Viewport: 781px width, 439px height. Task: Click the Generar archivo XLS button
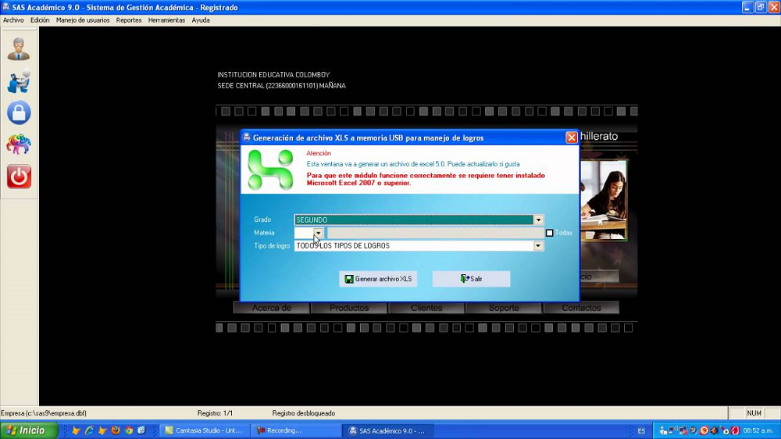coord(378,279)
